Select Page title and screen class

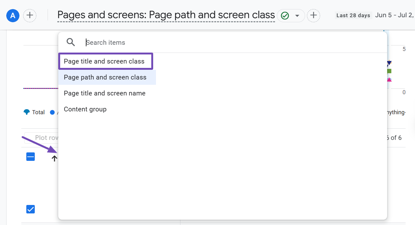(104, 61)
